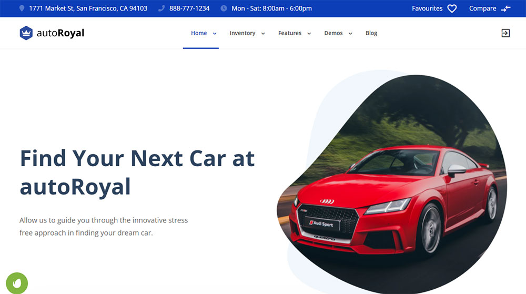The width and height of the screenshot is (526, 294).
Task: Select the Features menu item
Action: coord(290,33)
